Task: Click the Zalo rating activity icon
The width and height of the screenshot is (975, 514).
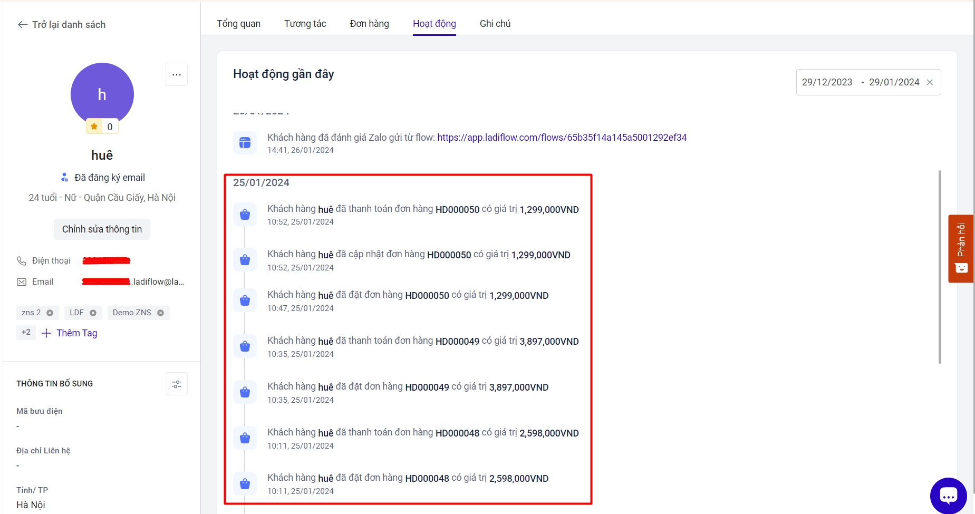Action: 245,143
